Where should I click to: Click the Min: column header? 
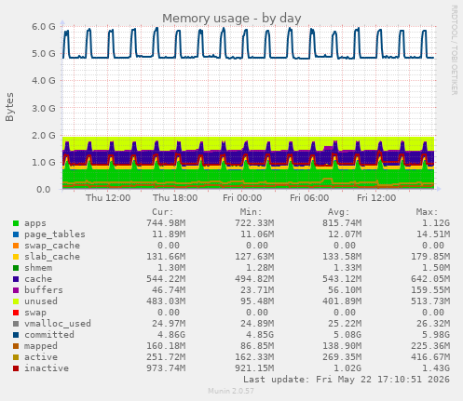251,212
